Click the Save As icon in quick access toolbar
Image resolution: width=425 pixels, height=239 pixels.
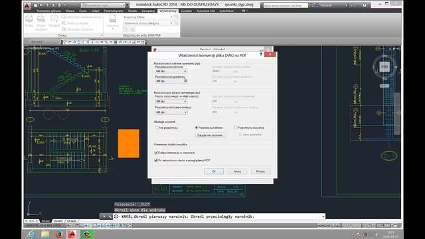tap(53, 5)
